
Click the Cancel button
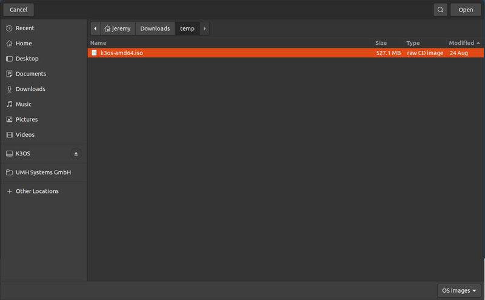[19, 10]
